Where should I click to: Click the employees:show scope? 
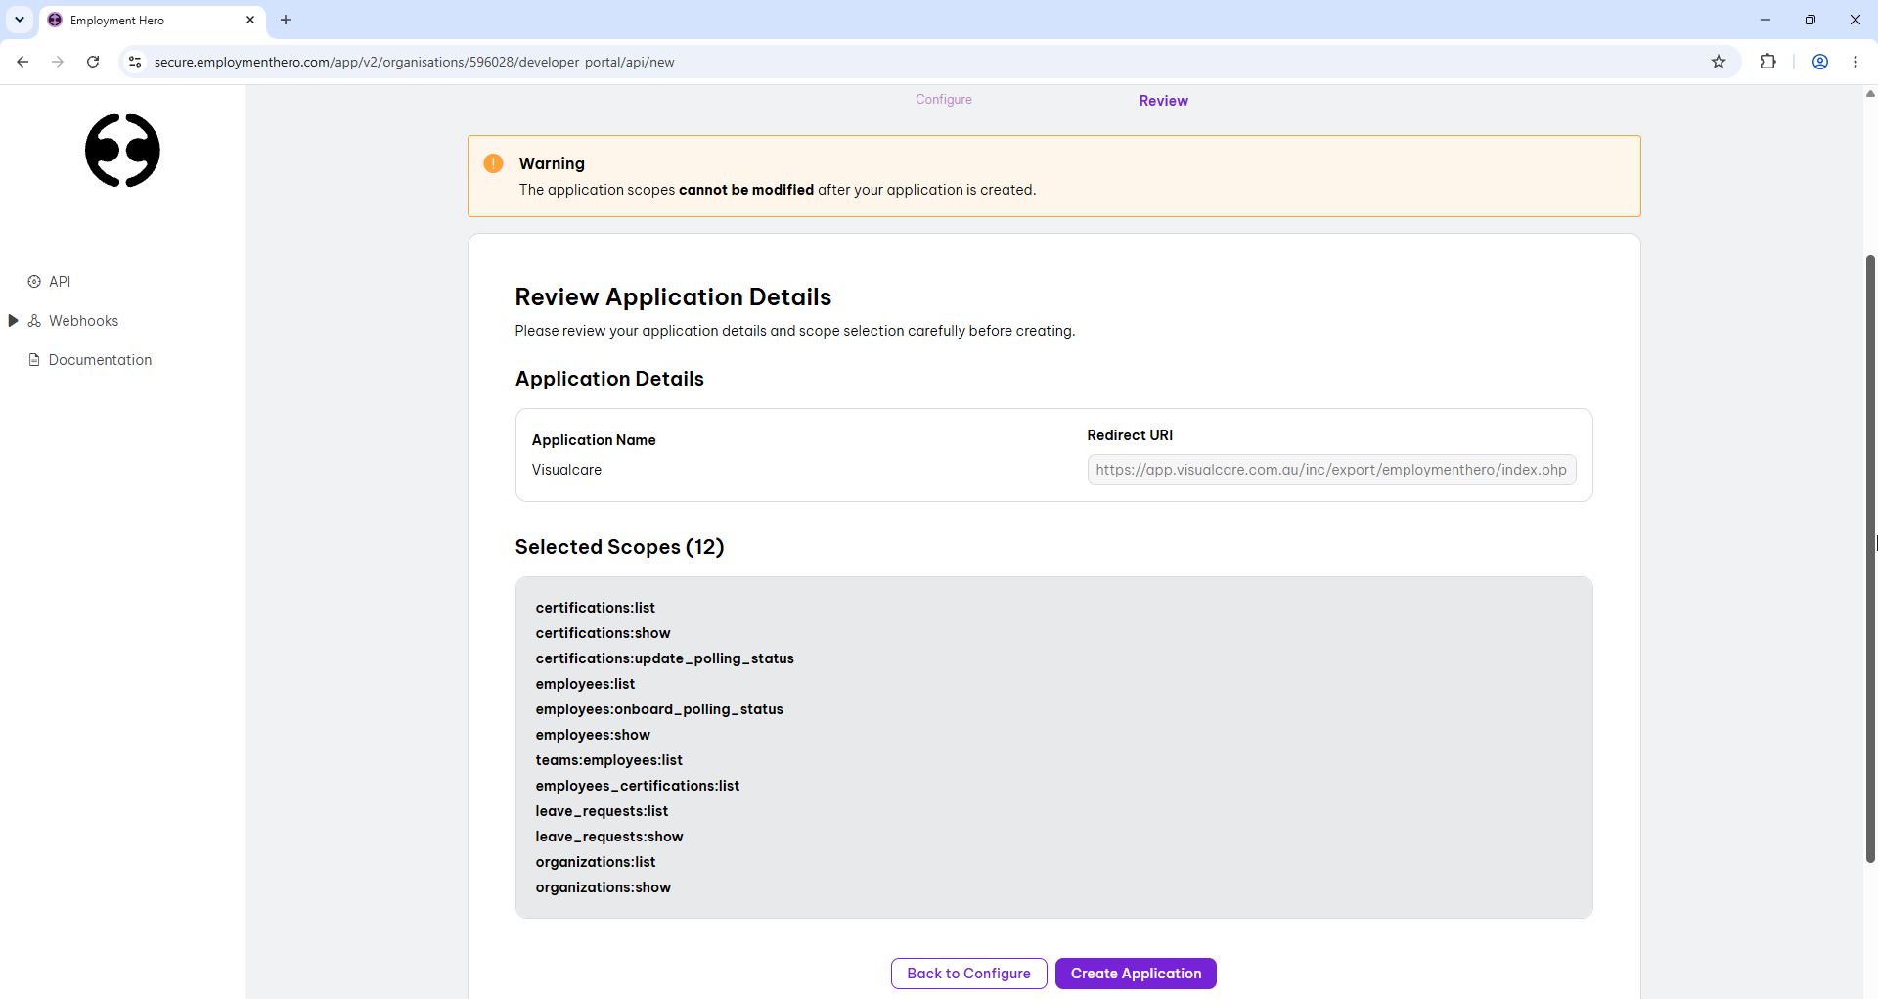(593, 735)
